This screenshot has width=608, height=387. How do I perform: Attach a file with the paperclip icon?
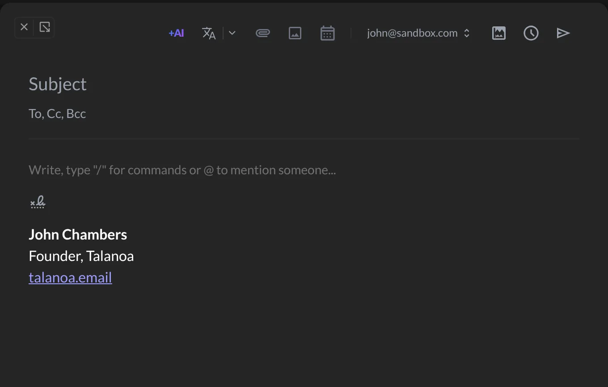(x=263, y=33)
